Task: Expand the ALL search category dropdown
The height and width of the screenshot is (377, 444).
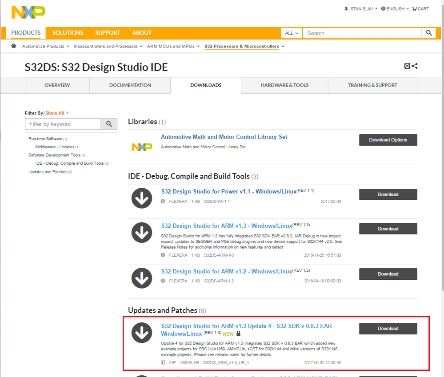Action: tap(291, 33)
